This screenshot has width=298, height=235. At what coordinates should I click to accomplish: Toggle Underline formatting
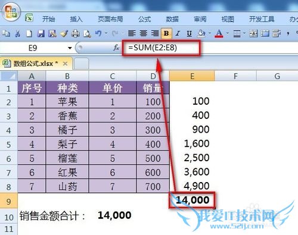[190, 34]
